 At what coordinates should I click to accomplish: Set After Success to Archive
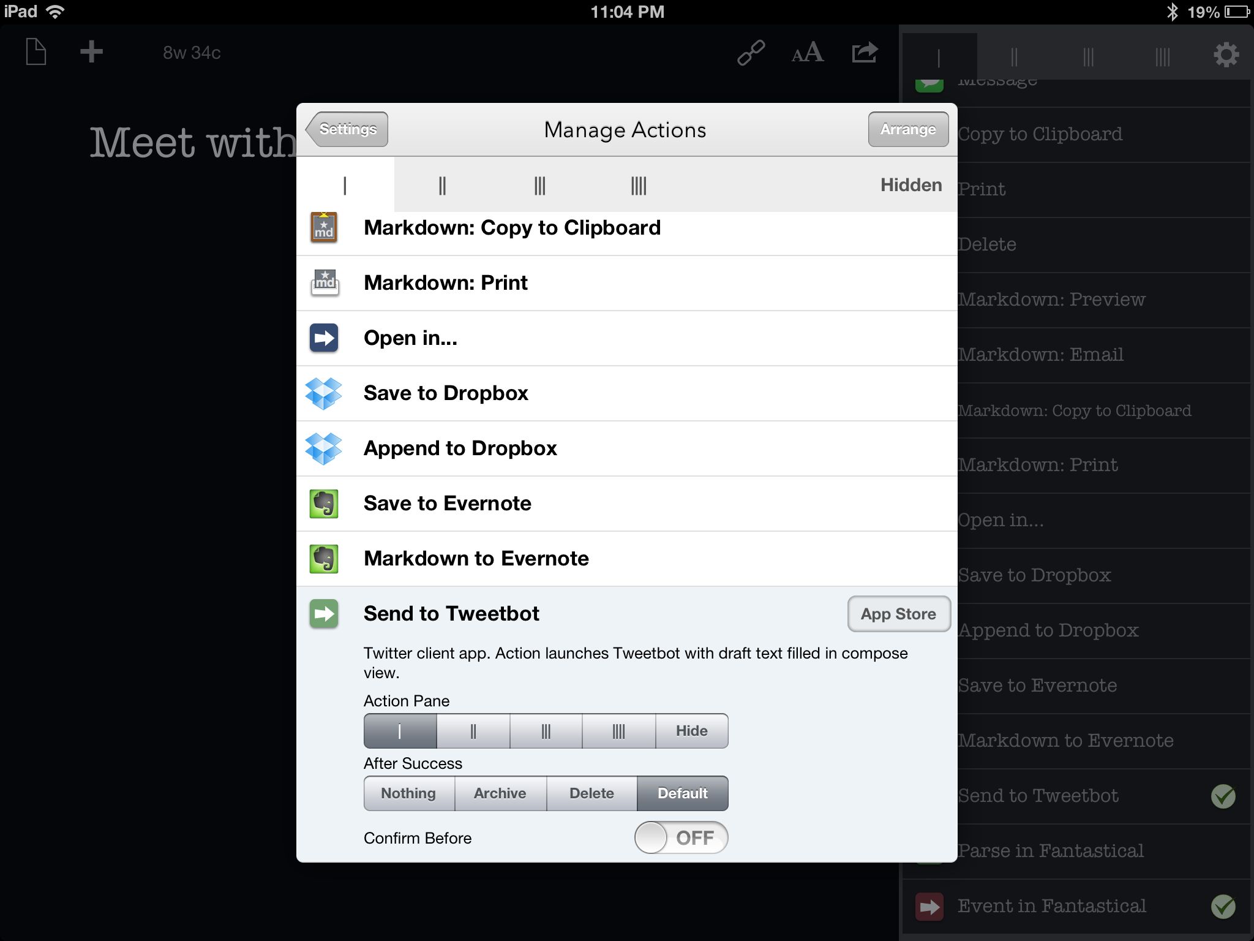point(500,793)
